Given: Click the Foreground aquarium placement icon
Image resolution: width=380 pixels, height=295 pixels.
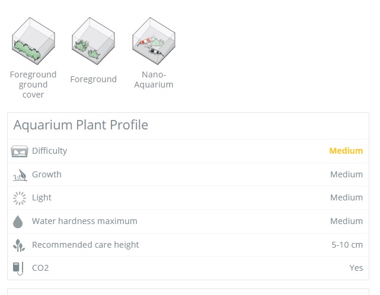Looking at the screenshot, I should coord(93,43).
